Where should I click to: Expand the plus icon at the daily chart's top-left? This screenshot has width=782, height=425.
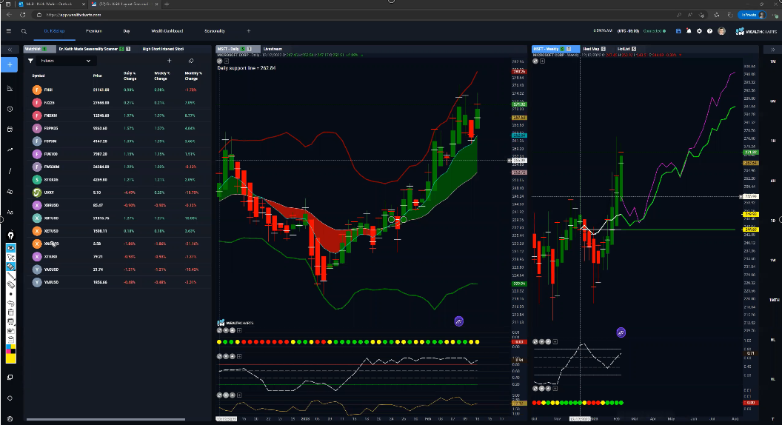point(226,61)
